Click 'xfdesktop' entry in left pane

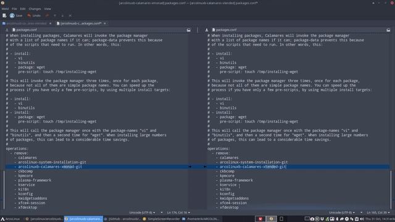[27, 207]
